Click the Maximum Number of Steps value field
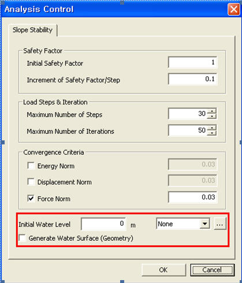This screenshot has height=283, width=242. [x=188, y=114]
